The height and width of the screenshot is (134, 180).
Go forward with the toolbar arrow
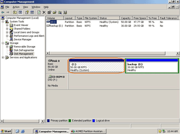tap(8, 12)
